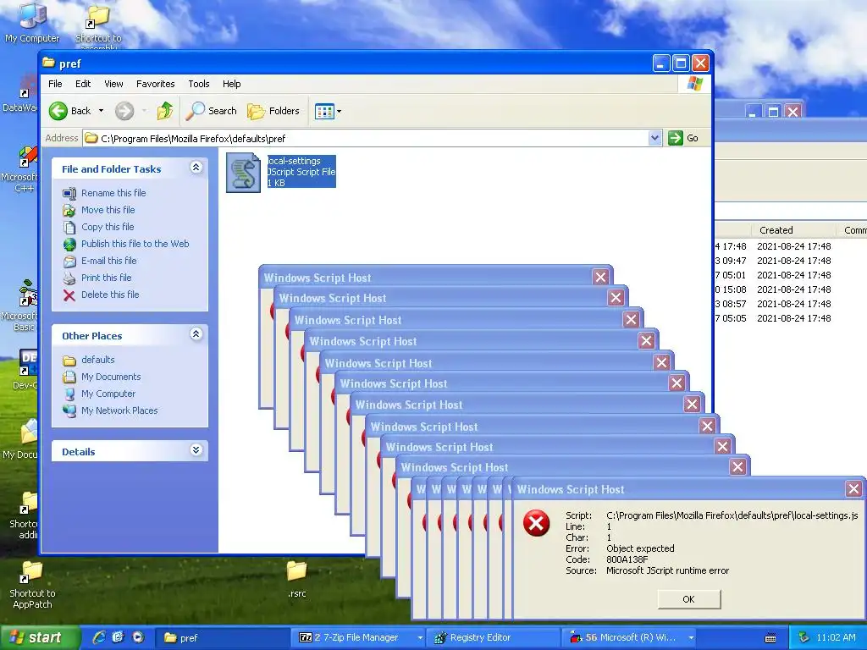
Task: Open the Views icon in toolbar
Action: point(324,111)
